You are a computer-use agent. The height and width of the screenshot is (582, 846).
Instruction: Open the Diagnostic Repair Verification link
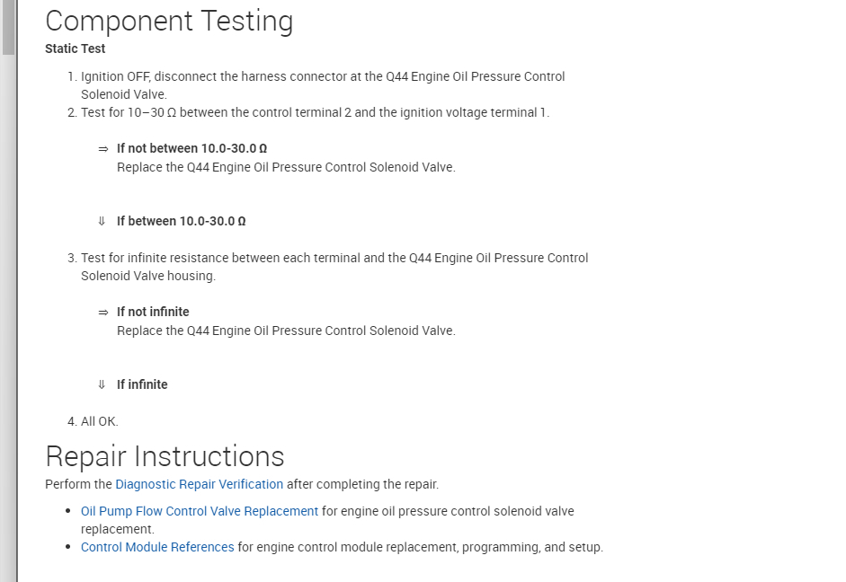coord(199,484)
